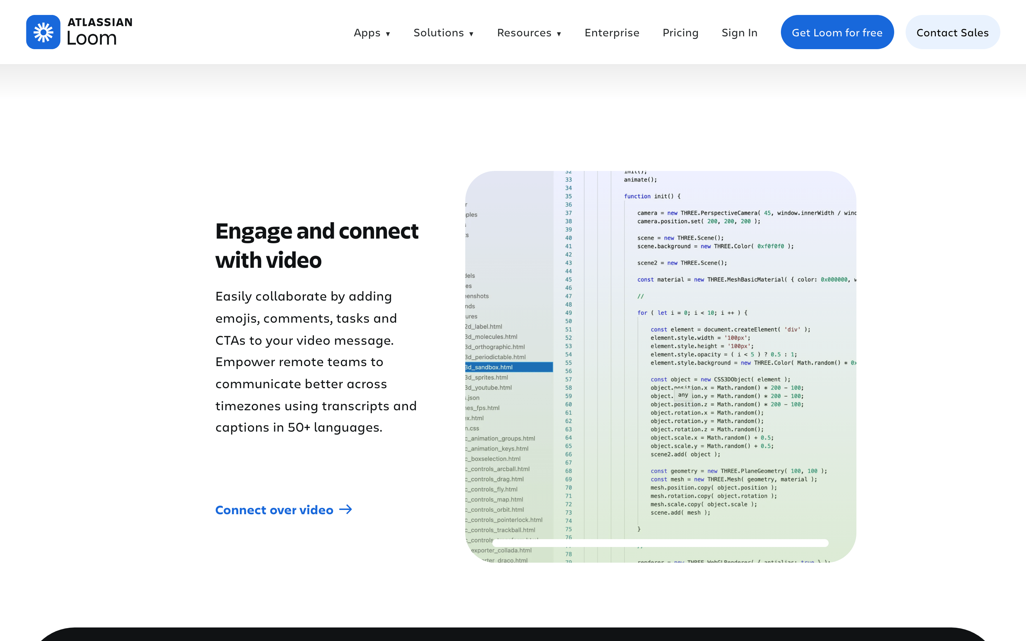This screenshot has height=641, width=1026.
Task: Follow the Connect over video link
Action: pyautogui.click(x=284, y=510)
